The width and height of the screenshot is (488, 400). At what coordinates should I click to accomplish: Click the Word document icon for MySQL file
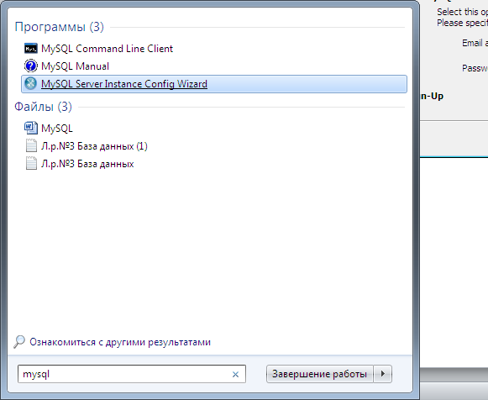31,128
